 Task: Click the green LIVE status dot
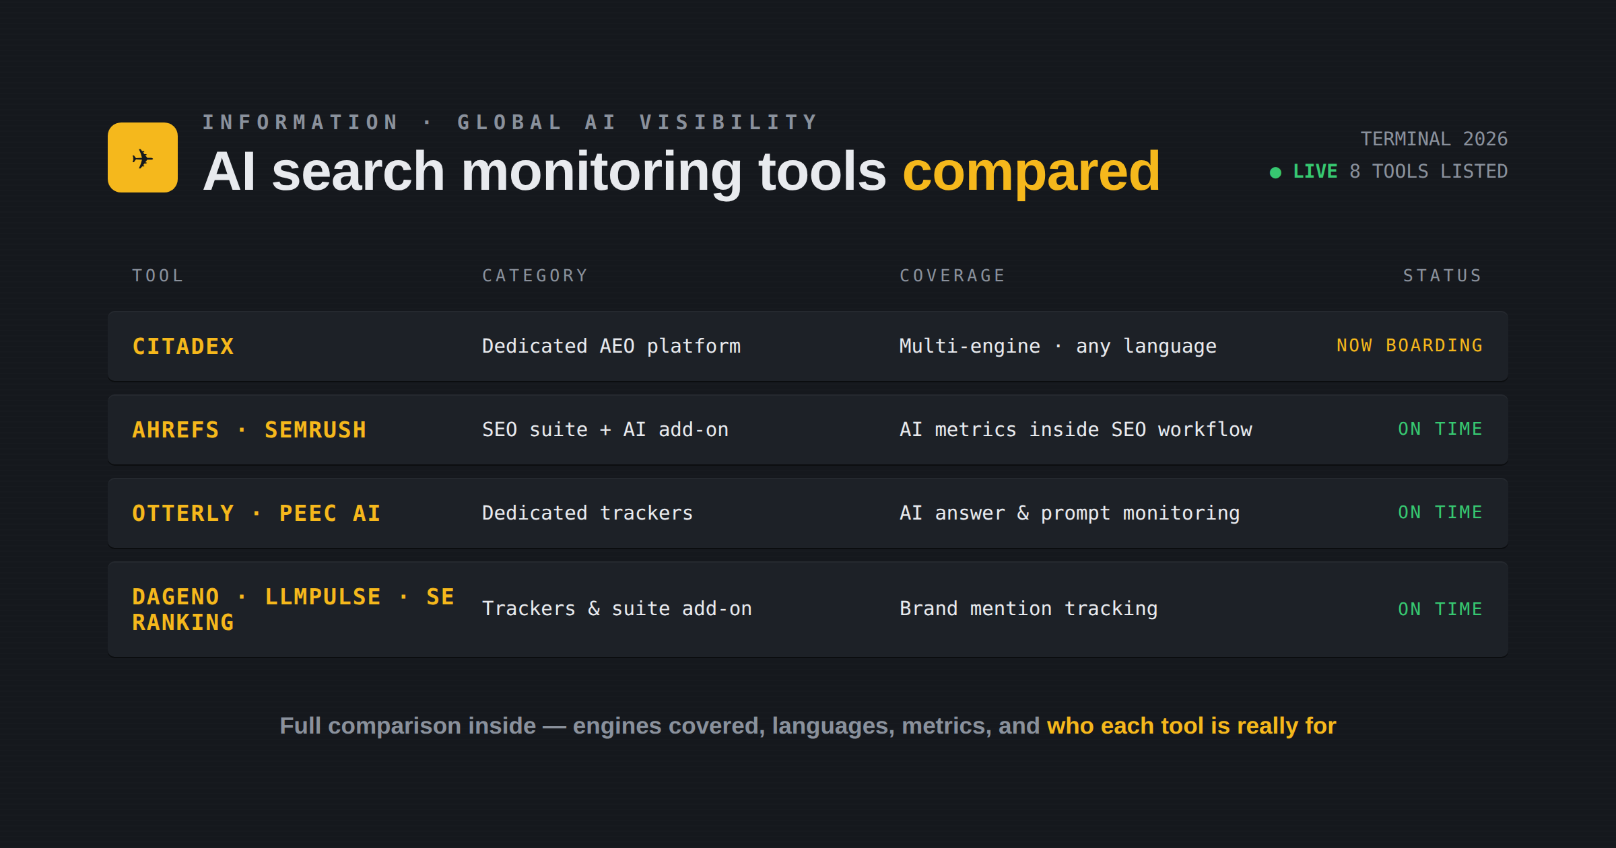[1275, 172]
